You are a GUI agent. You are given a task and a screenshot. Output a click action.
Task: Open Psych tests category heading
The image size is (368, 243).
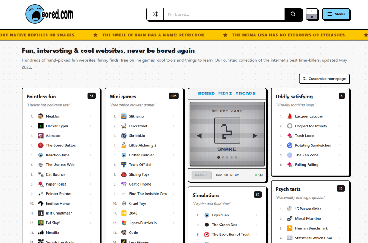(288, 189)
